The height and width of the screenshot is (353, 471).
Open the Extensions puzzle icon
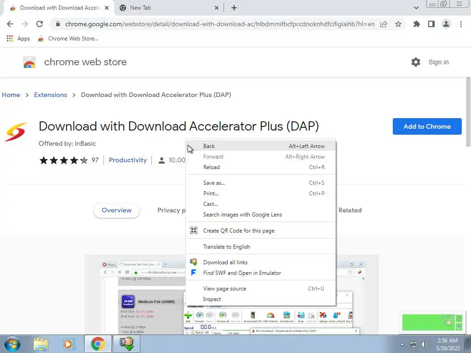click(417, 24)
